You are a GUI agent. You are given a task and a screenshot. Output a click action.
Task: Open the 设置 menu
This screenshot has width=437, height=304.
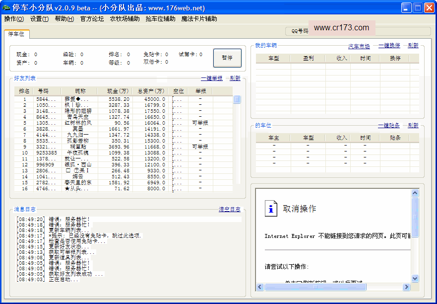[39, 19]
